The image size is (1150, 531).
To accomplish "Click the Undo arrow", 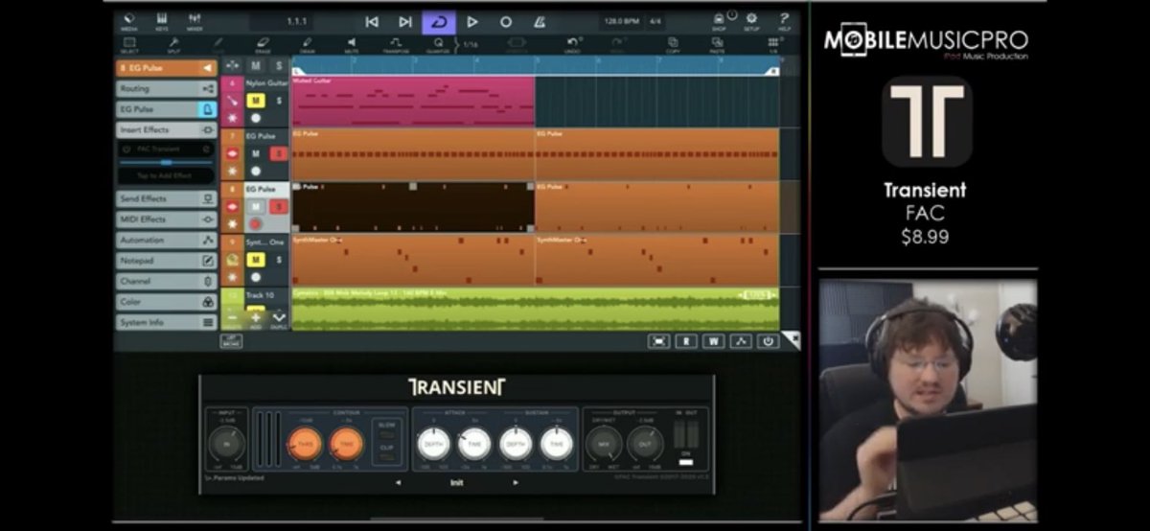I will [573, 45].
